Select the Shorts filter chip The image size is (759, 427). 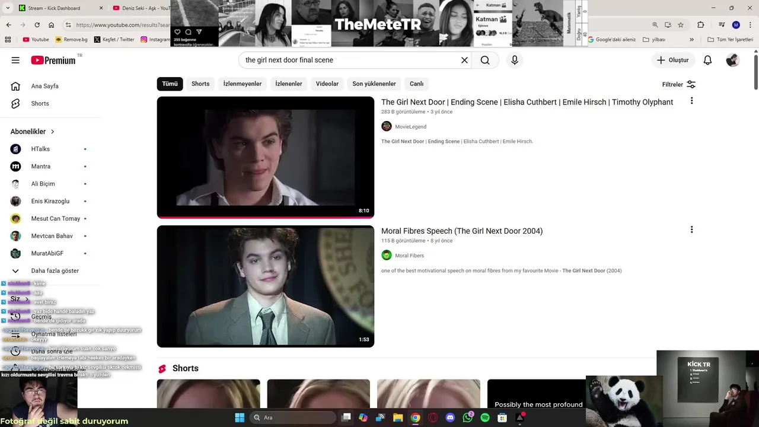[x=200, y=84]
